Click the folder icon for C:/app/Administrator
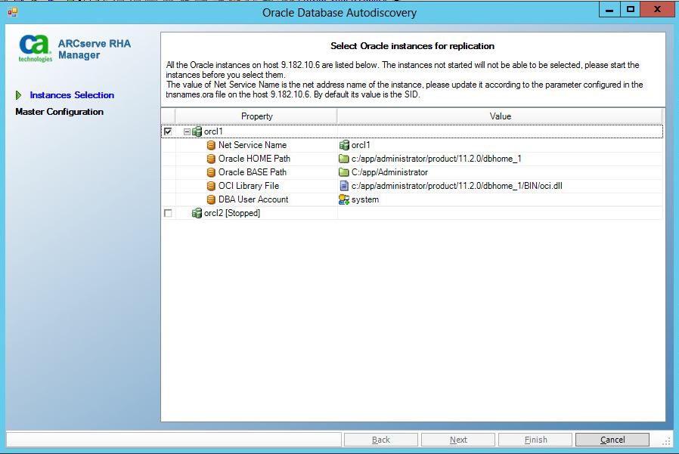The height and width of the screenshot is (454, 679). click(344, 172)
